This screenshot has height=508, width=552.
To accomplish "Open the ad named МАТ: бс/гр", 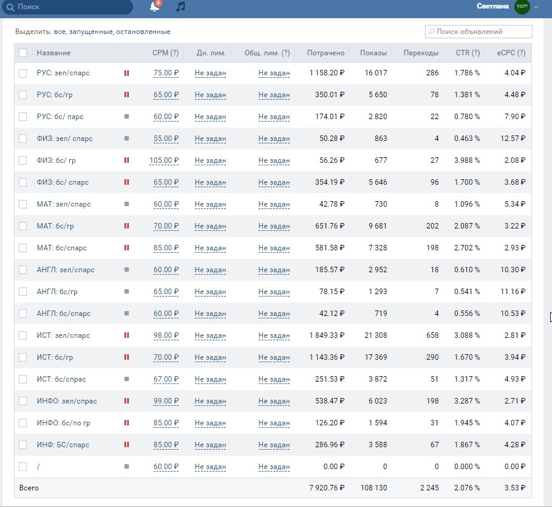I will [55, 226].
